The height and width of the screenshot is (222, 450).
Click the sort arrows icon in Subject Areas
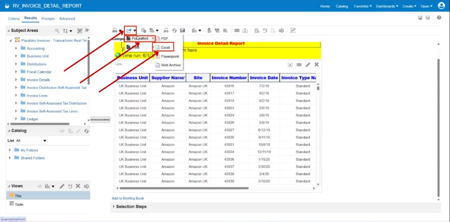coord(65,31)
